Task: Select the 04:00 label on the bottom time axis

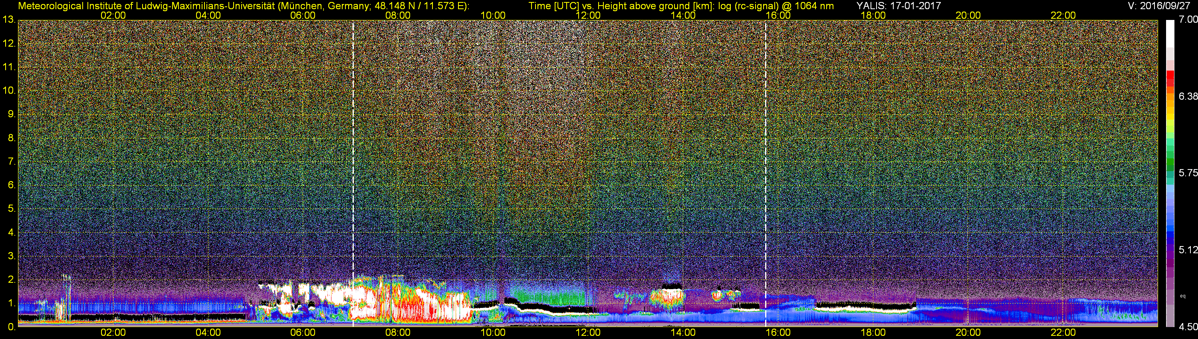Action: 208,333
